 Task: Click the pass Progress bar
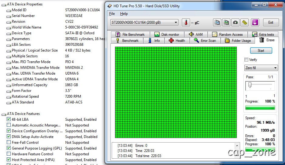260,108
